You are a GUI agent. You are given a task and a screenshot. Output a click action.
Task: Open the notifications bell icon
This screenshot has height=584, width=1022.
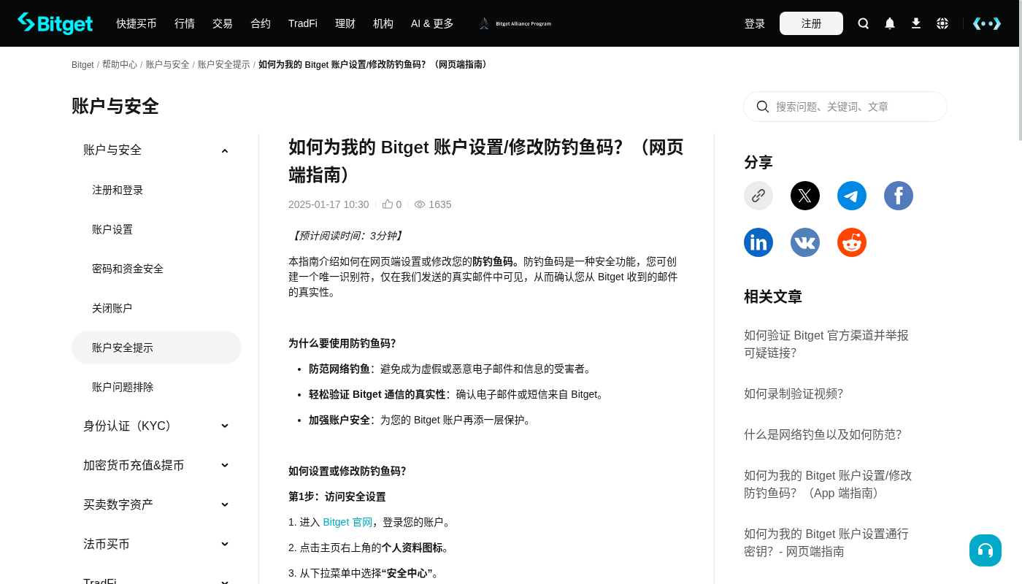click(x=890, y=23)
